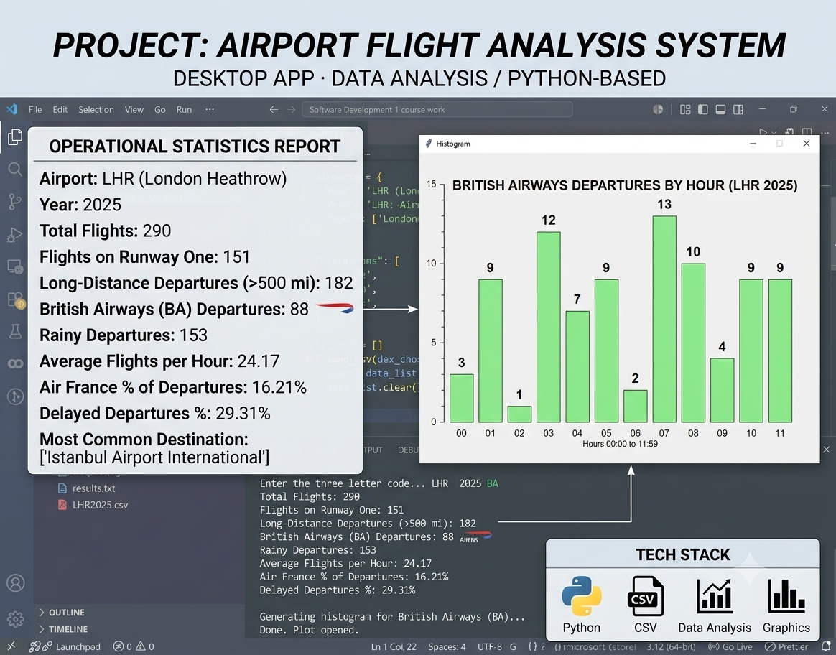Click Ln 1, Col 22 cursor position

click(394, 646)
